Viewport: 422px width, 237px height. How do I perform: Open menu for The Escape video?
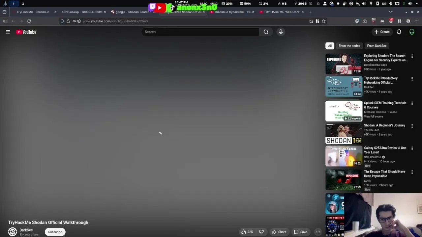(x=412, y=172)
